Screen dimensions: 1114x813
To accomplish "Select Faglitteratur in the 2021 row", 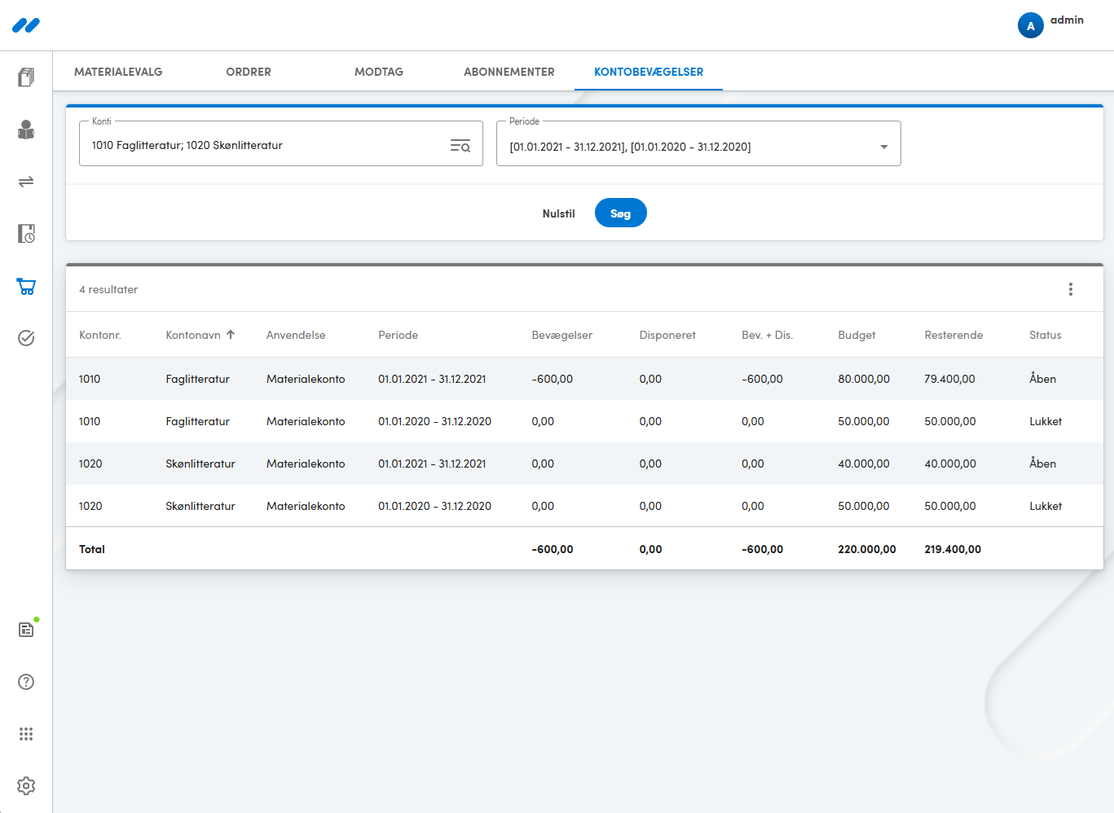I will click(x=198, y=379).
